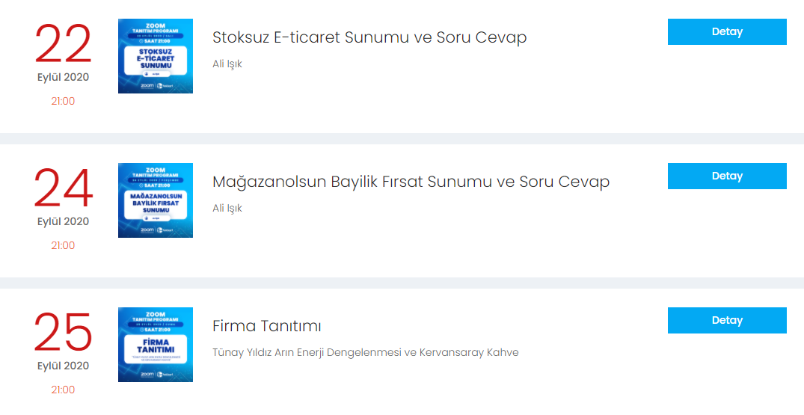Click the 21:00 time under the 22 Eylül date

(x=63, y=102)
